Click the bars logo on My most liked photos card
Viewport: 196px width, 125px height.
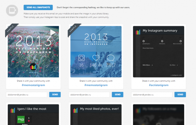pos(75,111)
